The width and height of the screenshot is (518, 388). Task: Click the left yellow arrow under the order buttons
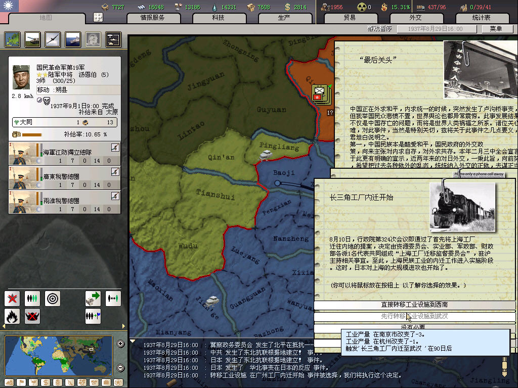tap(4, 326)
